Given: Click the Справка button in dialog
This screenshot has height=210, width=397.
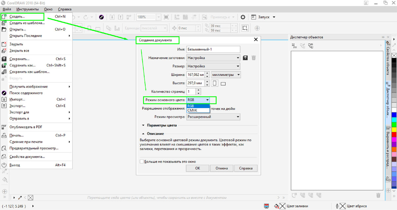Looking at the screenshot, I should (246, 168).
